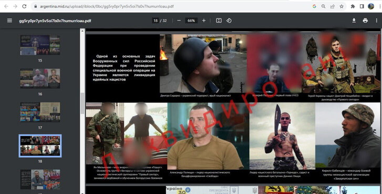The image size is (382, 194).
Task: Toggle browser side panel
Action: [362, 7]
